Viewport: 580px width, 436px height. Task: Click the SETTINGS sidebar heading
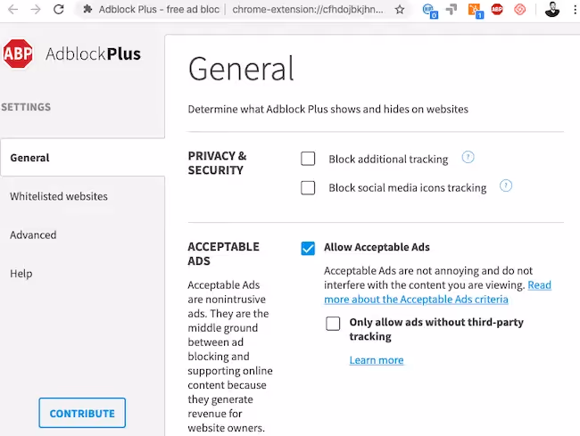[26, 107]
